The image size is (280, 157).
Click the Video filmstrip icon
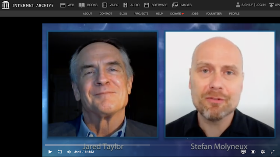[x=105, y=5]
